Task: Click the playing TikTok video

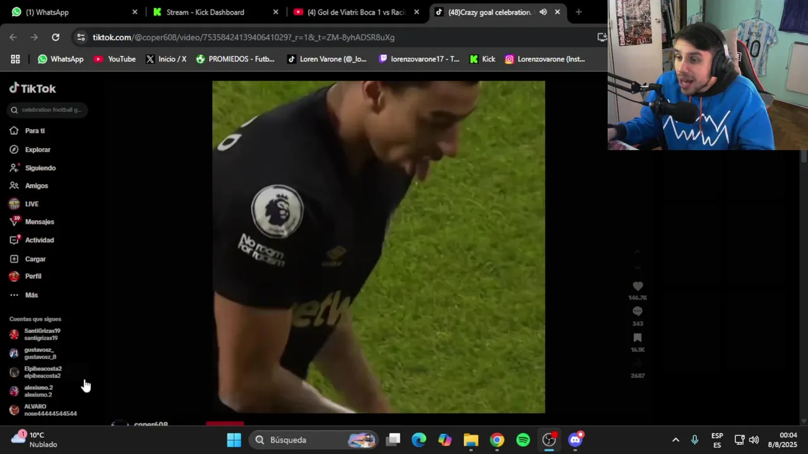Action: tap(379, 247)
